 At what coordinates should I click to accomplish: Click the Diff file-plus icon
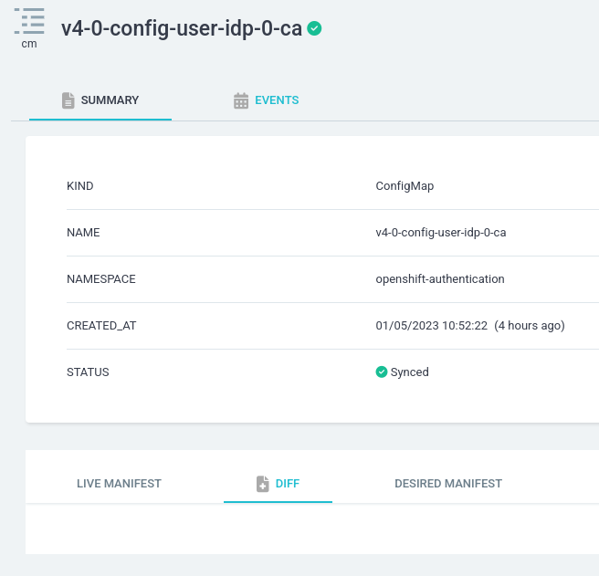click(262, 484)
